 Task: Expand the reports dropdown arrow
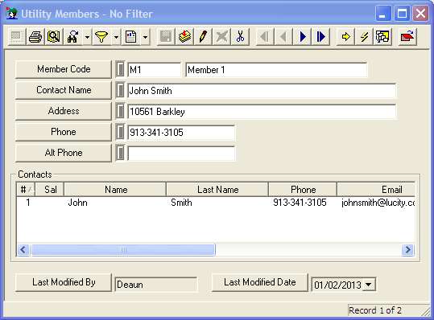point(145,37)
